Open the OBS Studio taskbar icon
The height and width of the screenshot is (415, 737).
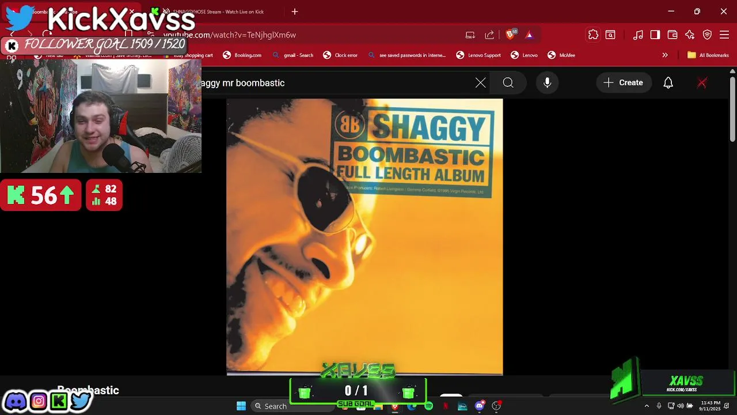[496, 406]
